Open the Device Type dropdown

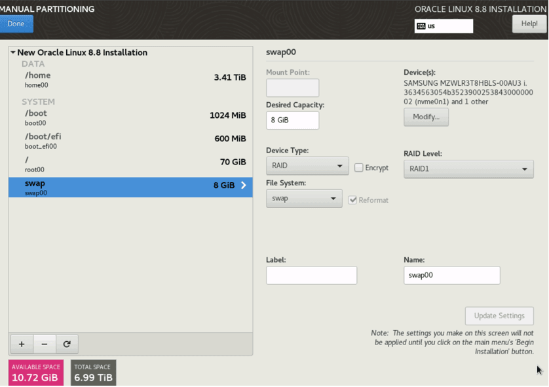click(307, 166)
